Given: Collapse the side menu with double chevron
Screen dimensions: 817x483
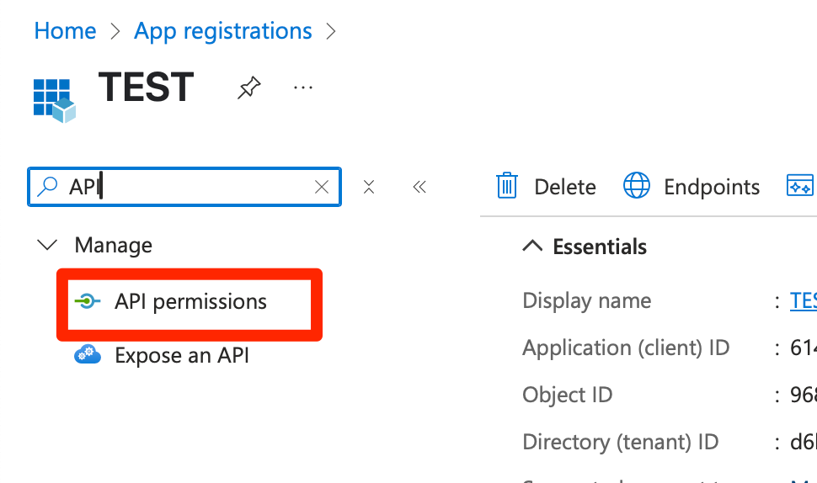Looking at the screenshot, I should tap(419, 187).
